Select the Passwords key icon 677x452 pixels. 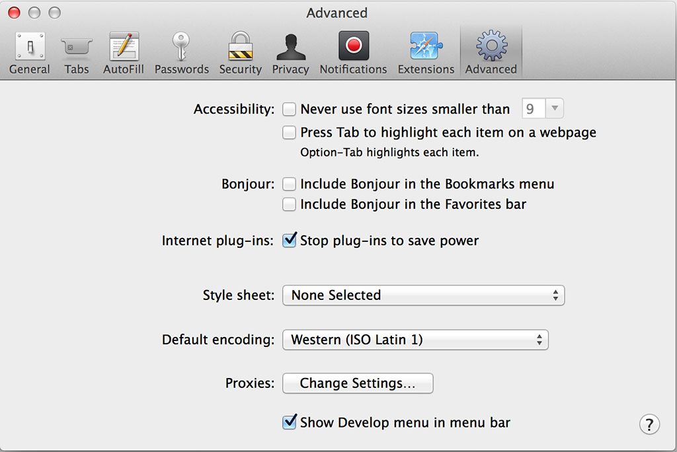[181, 53]
